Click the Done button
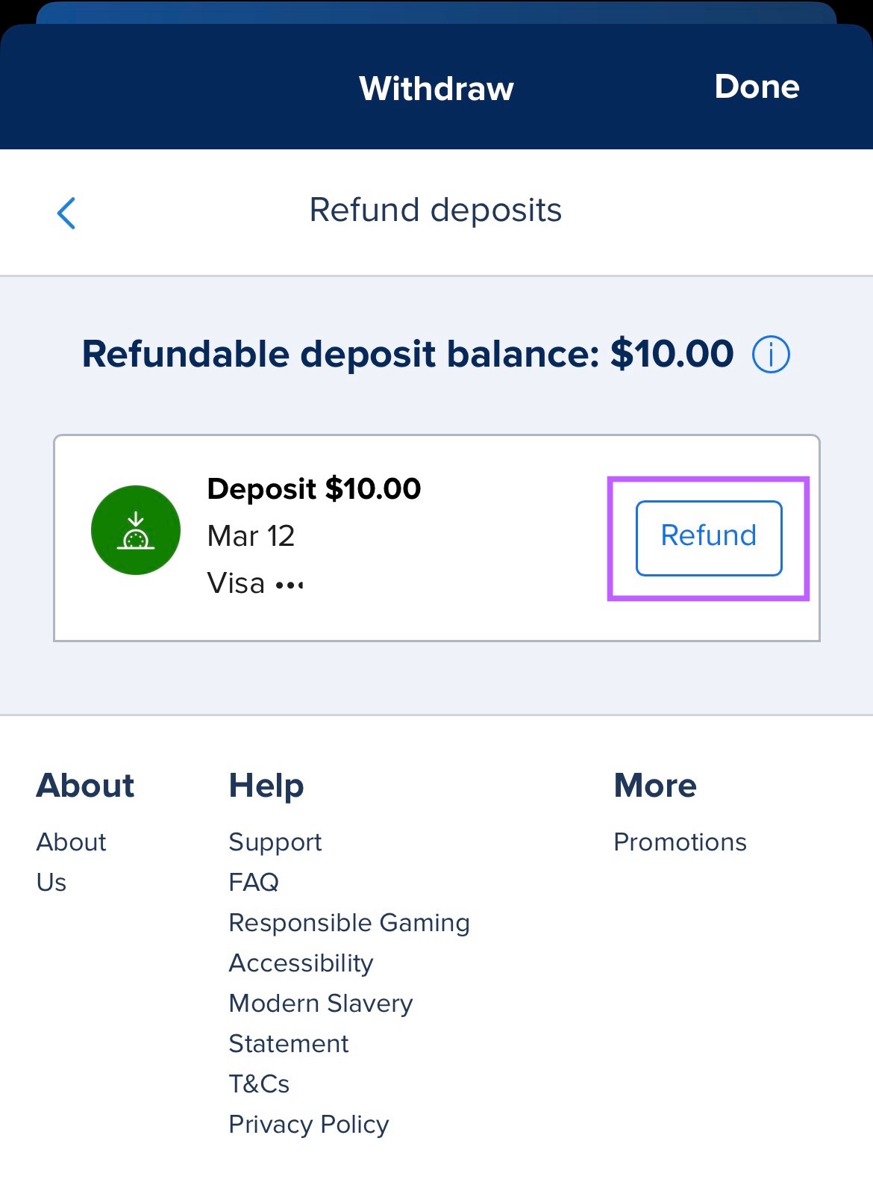Viewport: 873px width, 1197px height. point(757,87)
